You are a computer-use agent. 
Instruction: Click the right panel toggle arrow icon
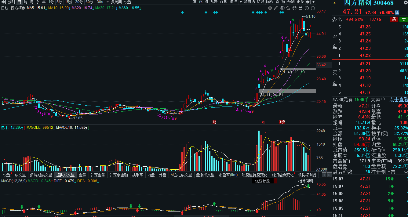tap(308, 2)
